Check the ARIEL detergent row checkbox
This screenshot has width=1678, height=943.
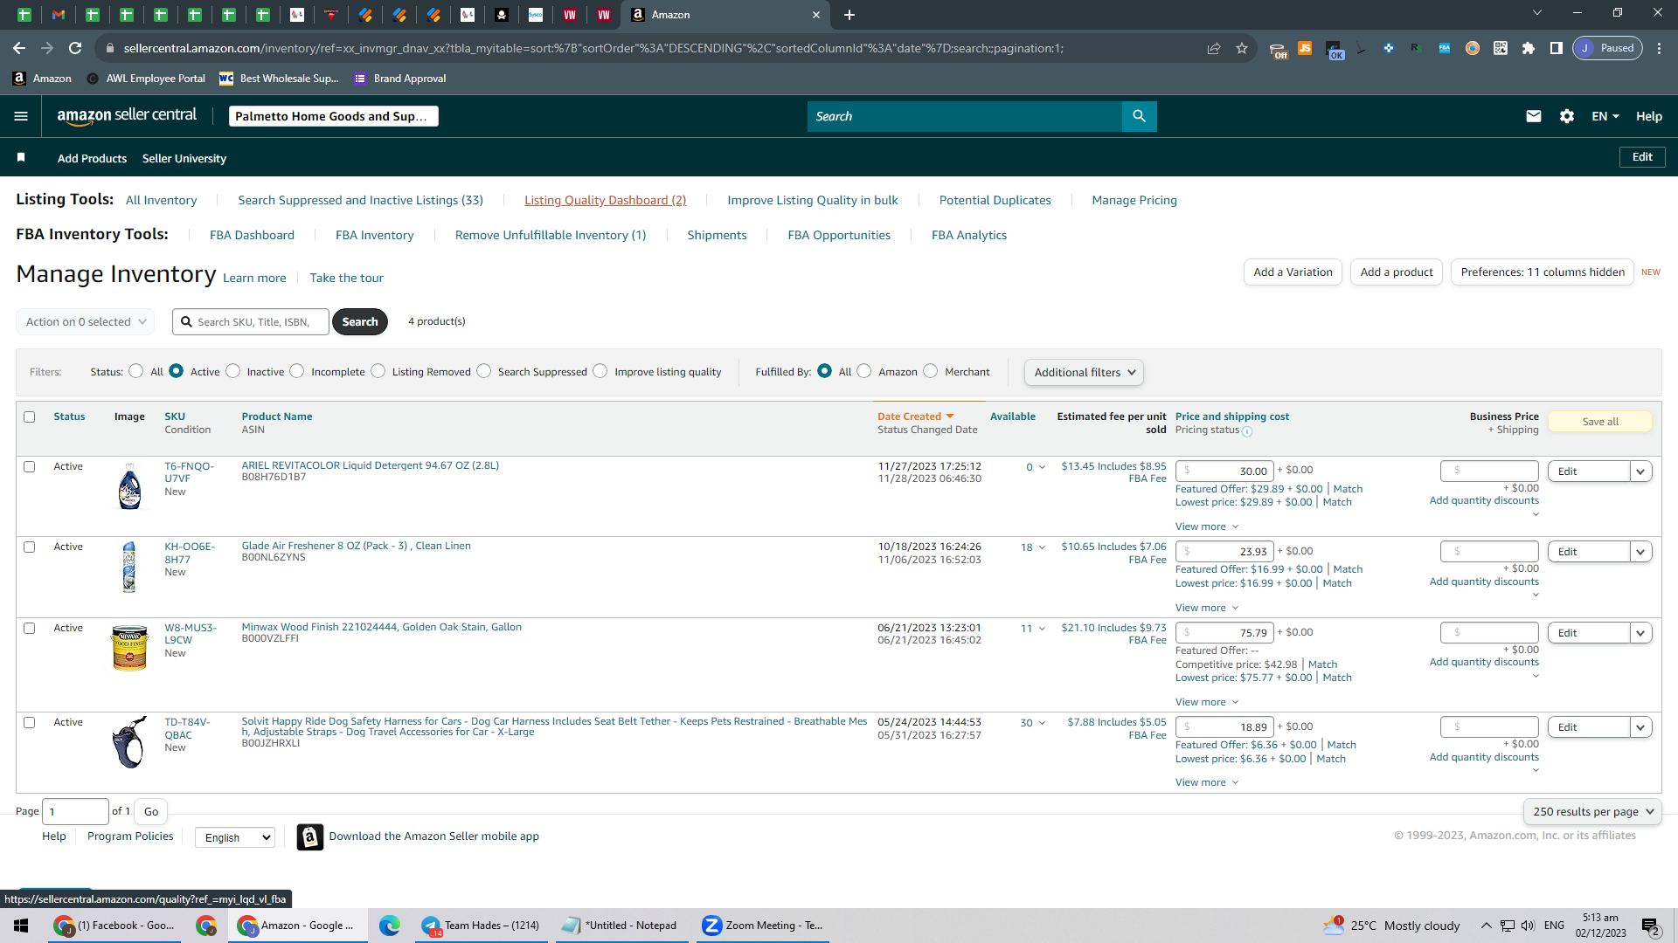(30, 467)
